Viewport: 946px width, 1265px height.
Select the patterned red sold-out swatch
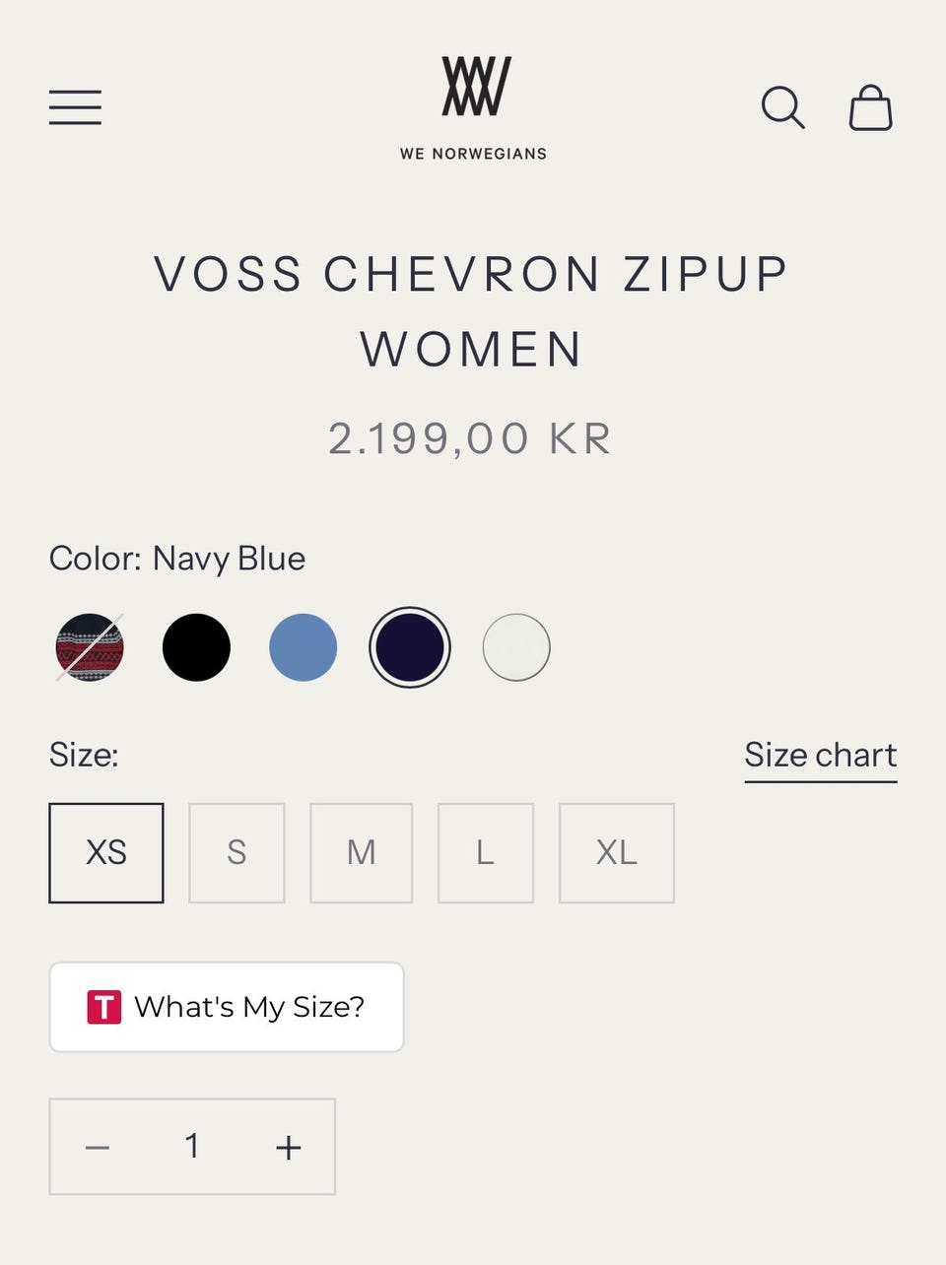[x=90, y=647]
